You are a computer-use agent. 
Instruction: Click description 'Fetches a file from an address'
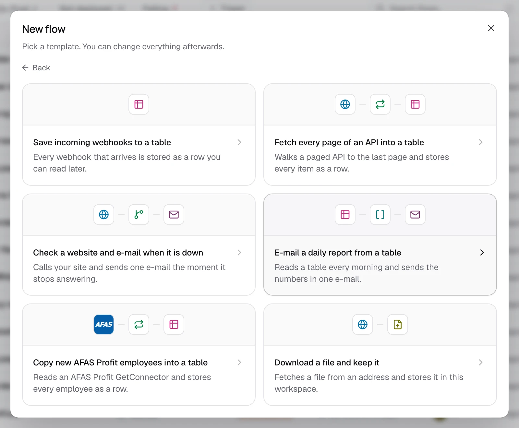pos(369,383)
